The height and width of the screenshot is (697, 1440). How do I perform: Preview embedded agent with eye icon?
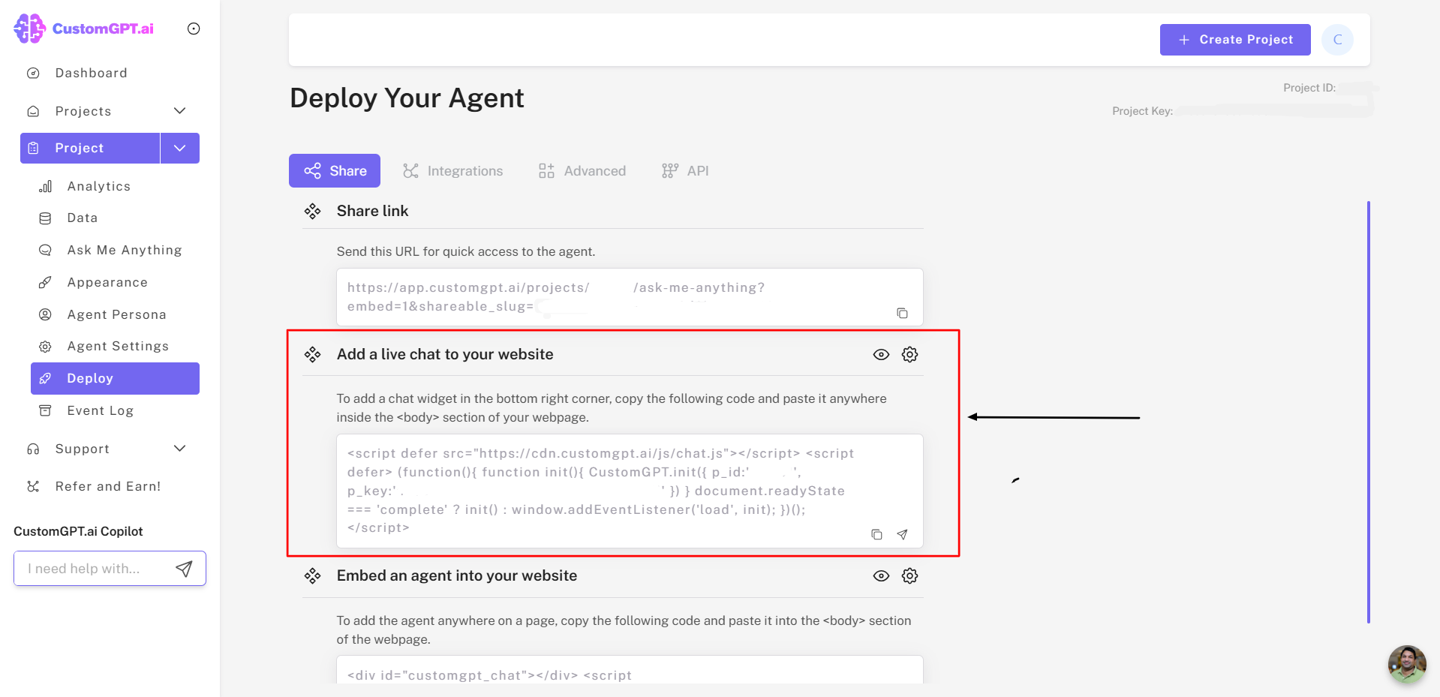(881, 575)
